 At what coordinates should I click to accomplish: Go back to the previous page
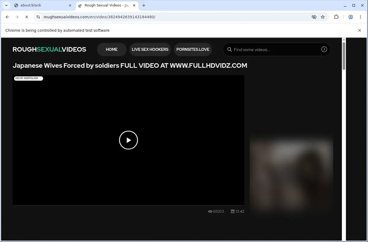pos(7,17)
